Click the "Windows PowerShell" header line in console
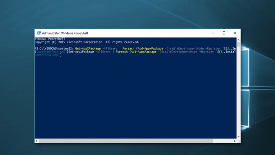Screen dimensions: 275x155 click(50, 39)
